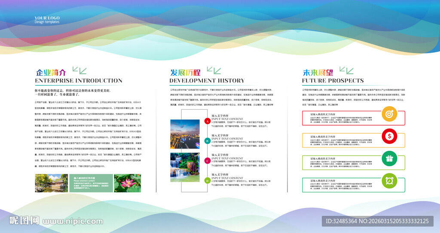Click INPUT TEXT CONTENT beside marker C
Viewport: 440px width, 233px height.
[x=227, y=158]
